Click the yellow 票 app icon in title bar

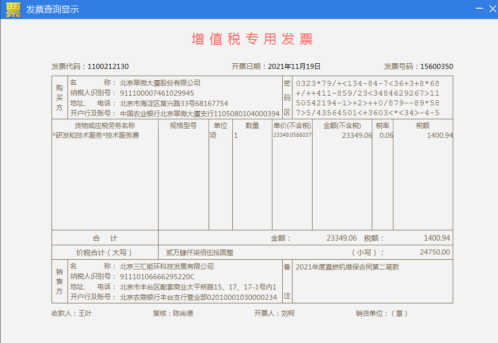coord(13,9)
